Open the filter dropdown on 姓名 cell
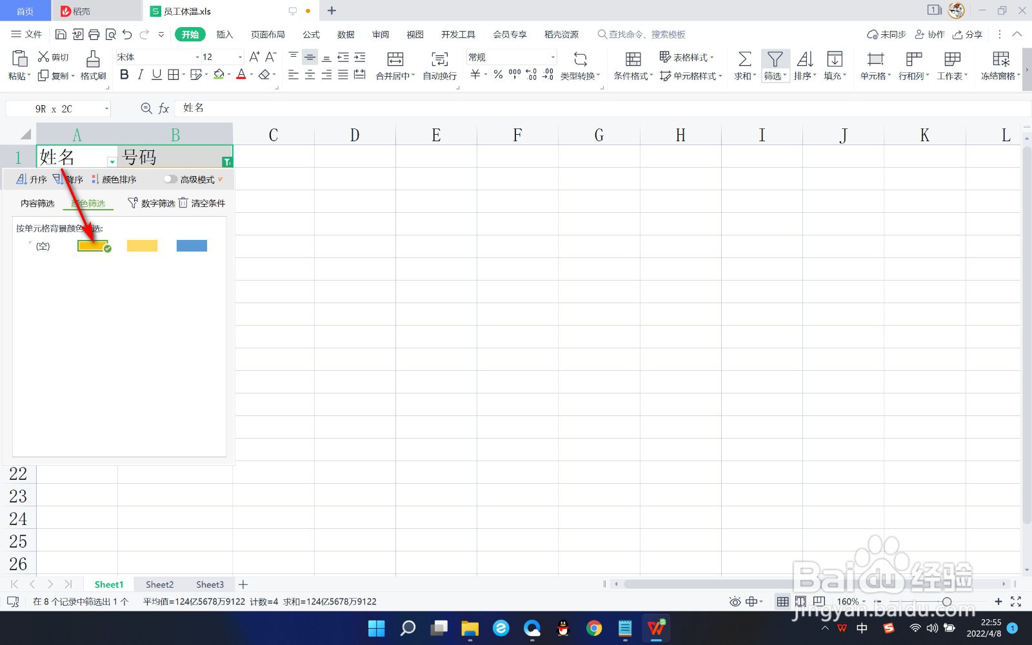The height and width of the screenshot is (645, 1032). (112, 161)
